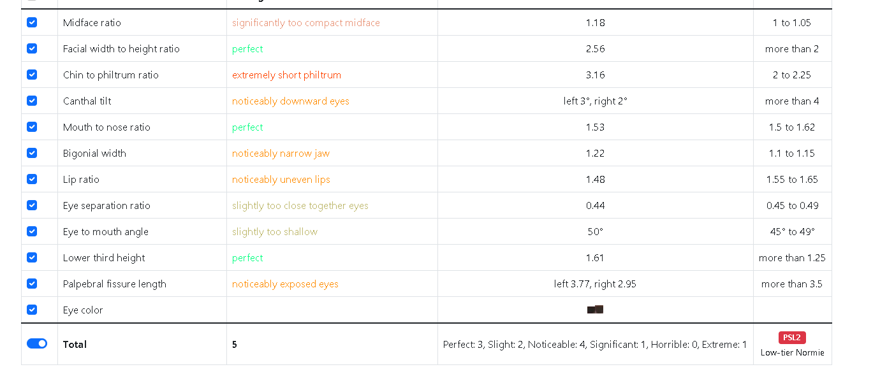Uncheck the Mouth to nose ratio checkbox
This screenshot has height=367, width=880.
coord(32,127)
